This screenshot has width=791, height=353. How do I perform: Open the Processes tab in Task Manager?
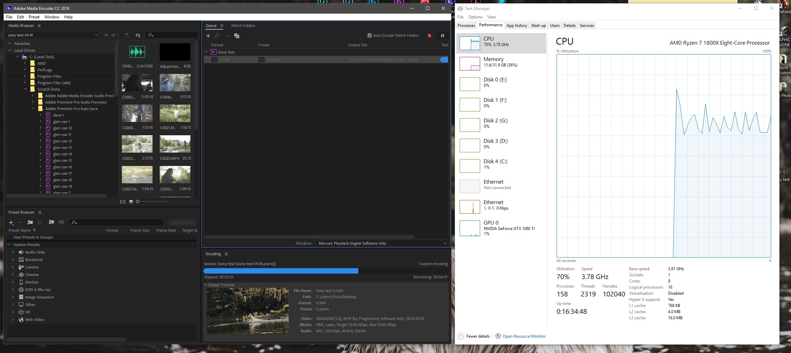click(466, 25)
